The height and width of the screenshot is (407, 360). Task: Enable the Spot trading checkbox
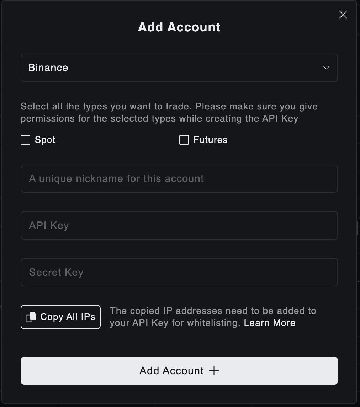(x=26, y=140)
